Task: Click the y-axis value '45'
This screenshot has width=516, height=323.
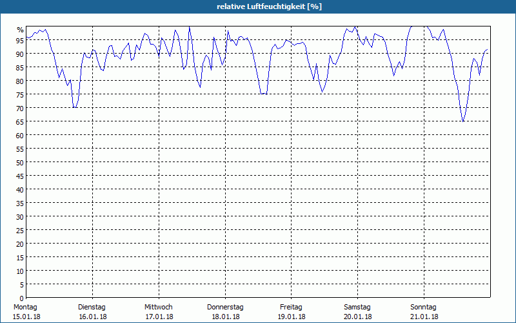Action: (x=20, y=176)
